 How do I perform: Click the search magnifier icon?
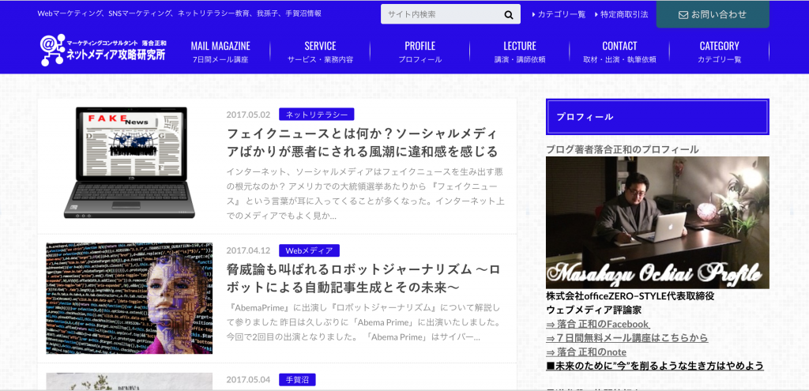[509, 14]
